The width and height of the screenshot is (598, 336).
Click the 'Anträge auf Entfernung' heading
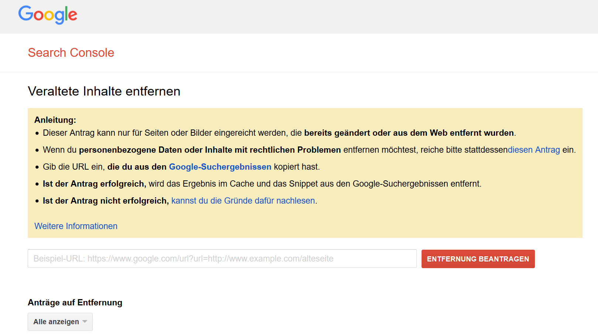pyautogui.click(x=75, y=302)
